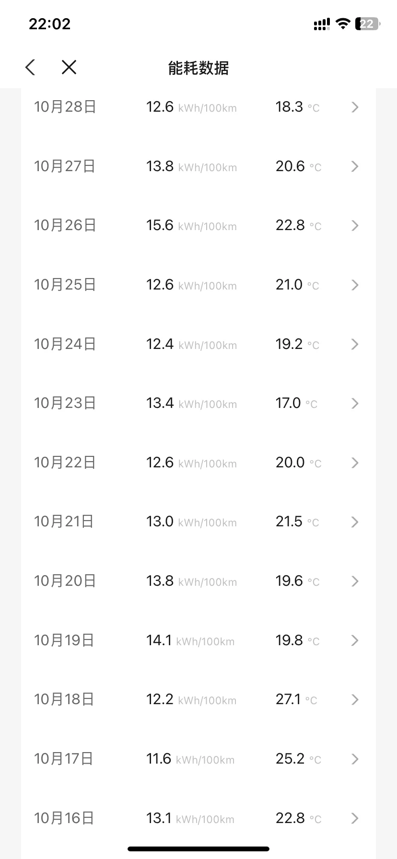Tap the chevron on the 10月18日 row
This screenshot has width=397, height=859.
pos(355,699)
